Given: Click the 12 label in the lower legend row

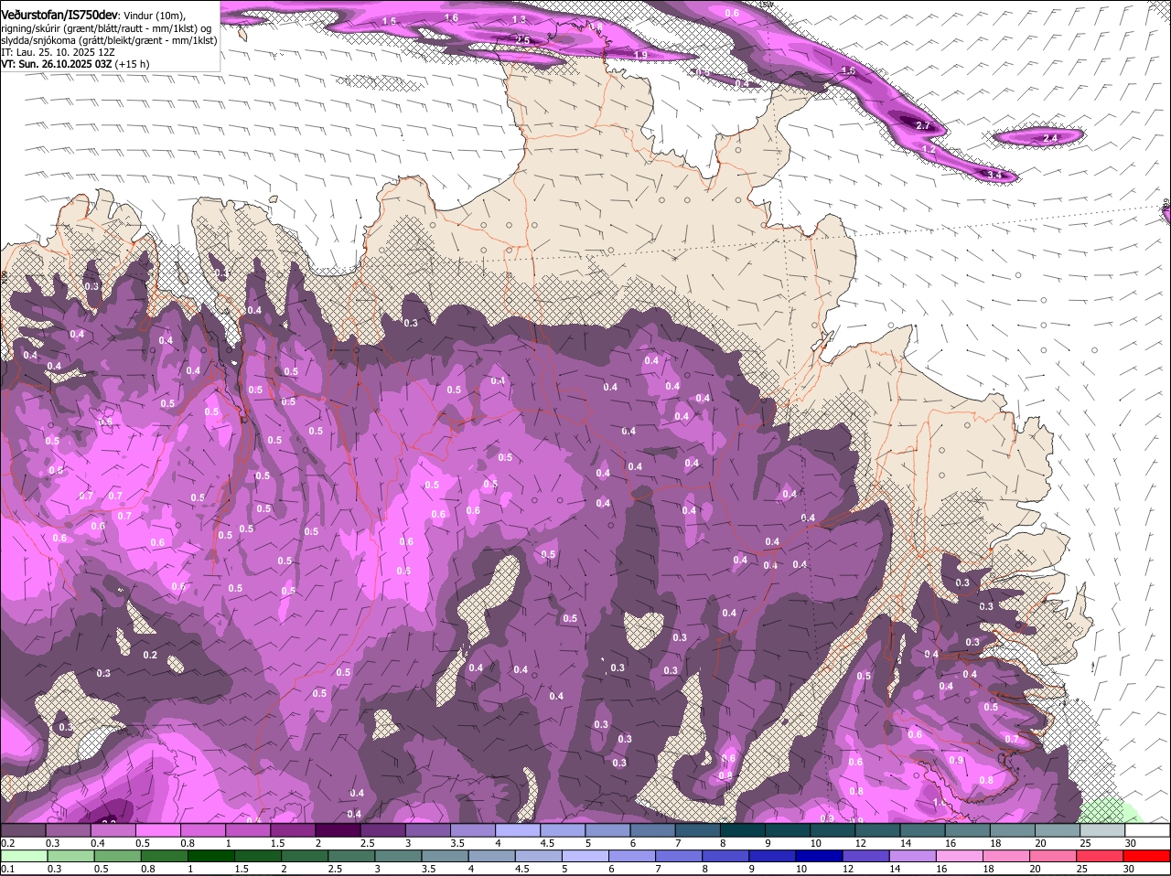Looking at the screenshot, I should (x=846, y=869).
